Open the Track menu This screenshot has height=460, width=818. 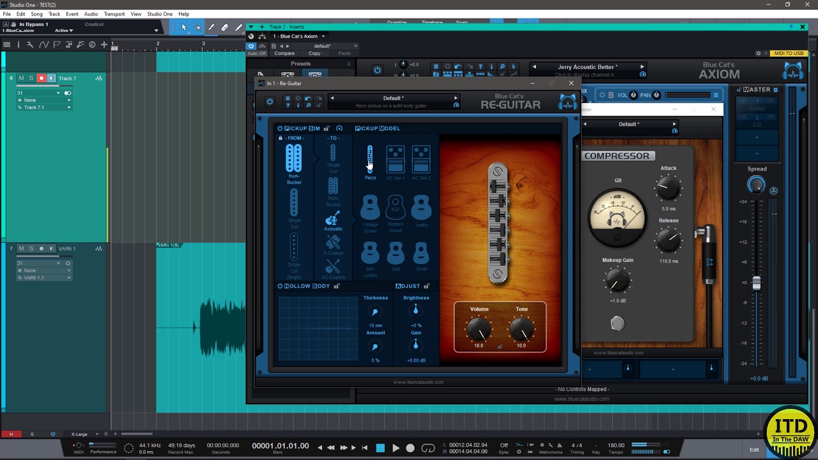coord(54,14)
